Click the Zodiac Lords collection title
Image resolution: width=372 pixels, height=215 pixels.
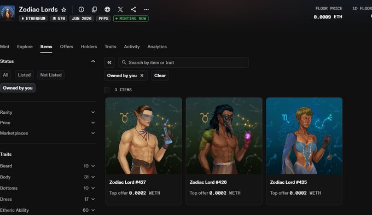coord(38,9)
